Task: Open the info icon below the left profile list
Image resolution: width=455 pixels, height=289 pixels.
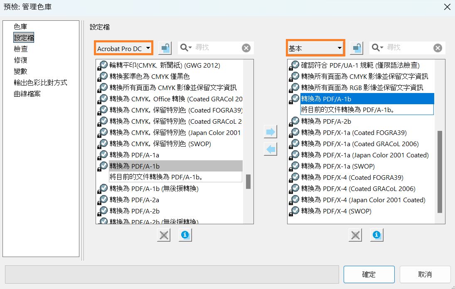Action: point(185,235)
